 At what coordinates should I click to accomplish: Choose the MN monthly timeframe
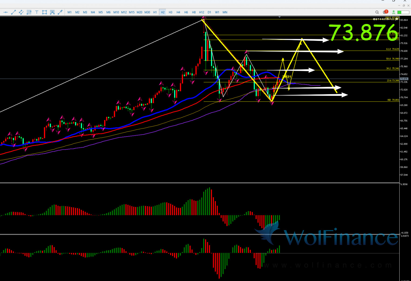225,12
